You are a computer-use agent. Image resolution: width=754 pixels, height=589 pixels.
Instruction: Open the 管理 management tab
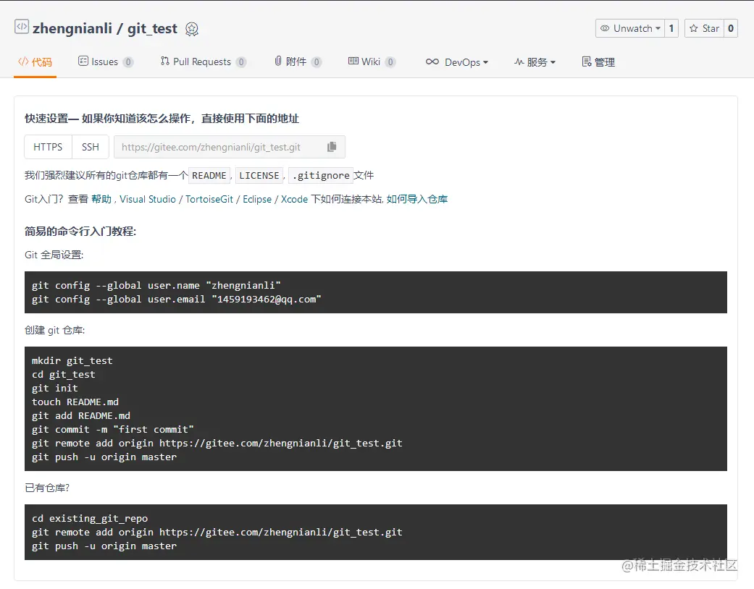598,62
